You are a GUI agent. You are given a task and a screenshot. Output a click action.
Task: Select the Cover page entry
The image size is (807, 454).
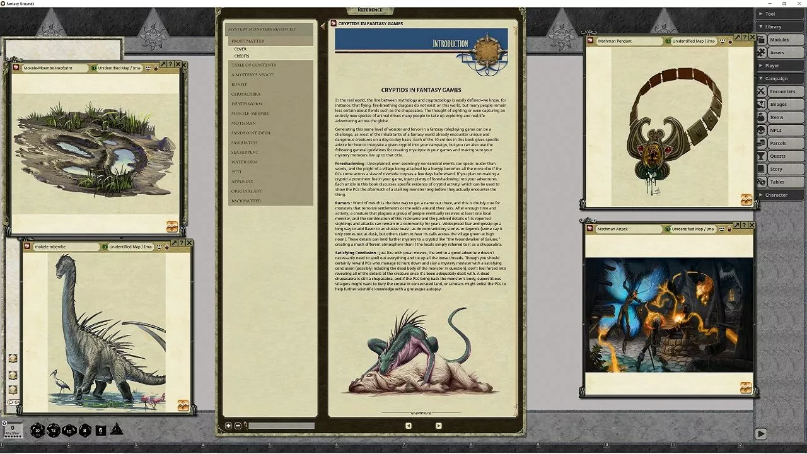[x=240, y=49]
